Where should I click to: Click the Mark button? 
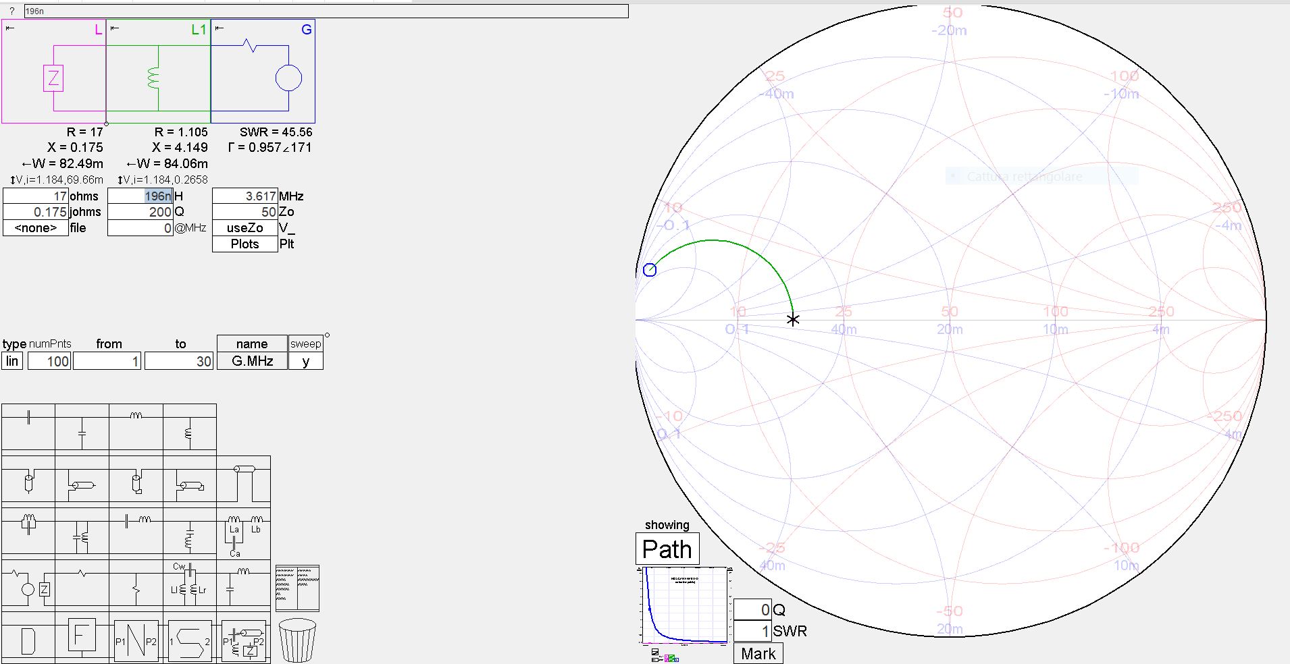pos(758,653)
